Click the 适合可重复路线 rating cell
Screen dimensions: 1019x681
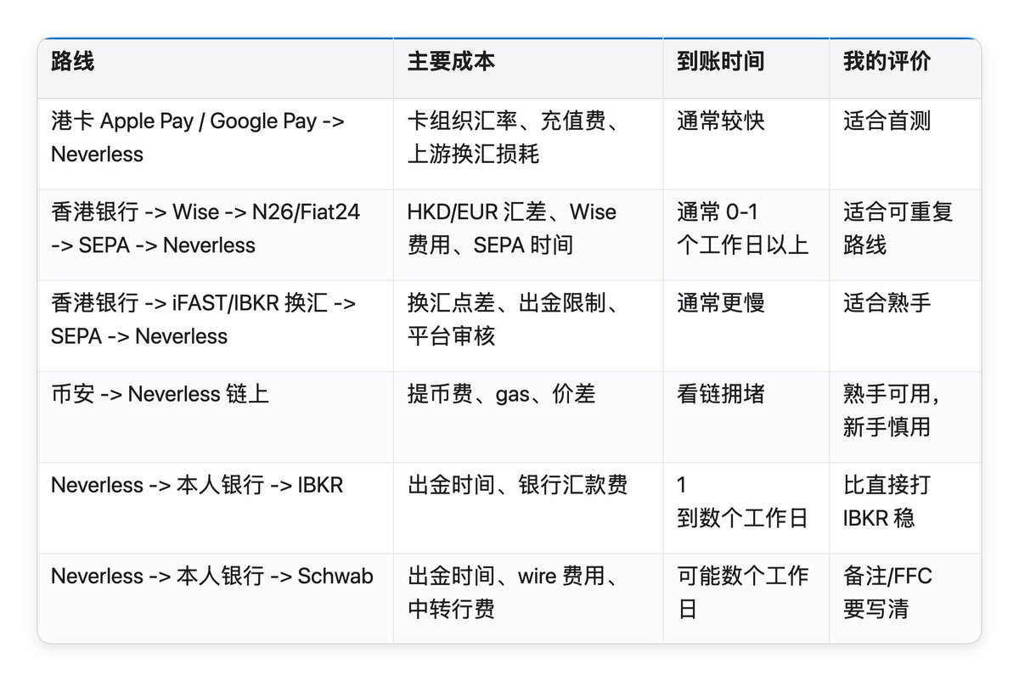pos(905,234)
